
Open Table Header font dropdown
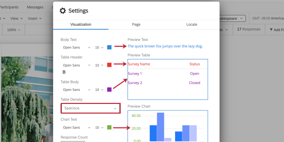(x=77, y=65)
